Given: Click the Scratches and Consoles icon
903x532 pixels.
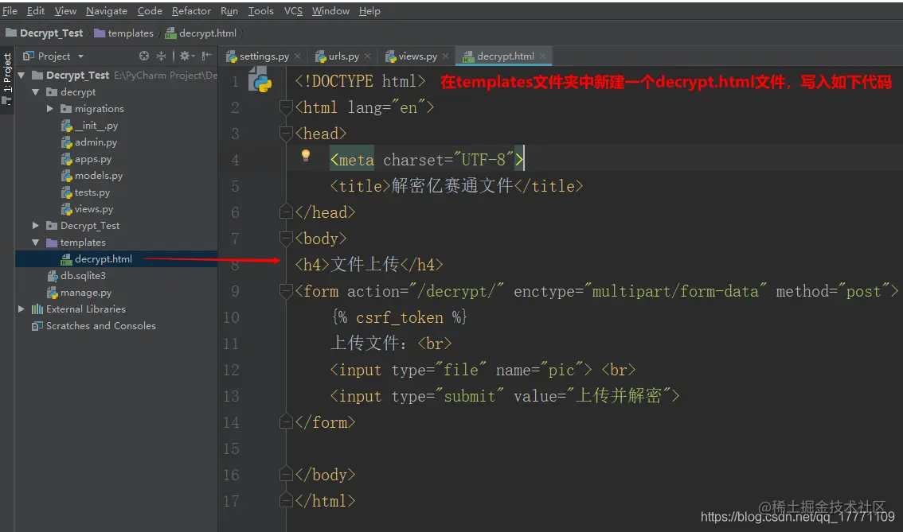Looking at the screenshot, I should 37,325.
